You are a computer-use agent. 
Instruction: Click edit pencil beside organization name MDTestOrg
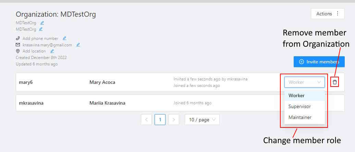tap(42, 23)
